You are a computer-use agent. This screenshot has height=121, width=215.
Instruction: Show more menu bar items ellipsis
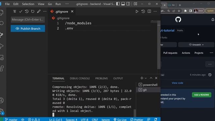(x=67, y=4)
